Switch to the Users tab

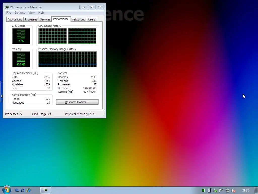[x=92, y=19]
